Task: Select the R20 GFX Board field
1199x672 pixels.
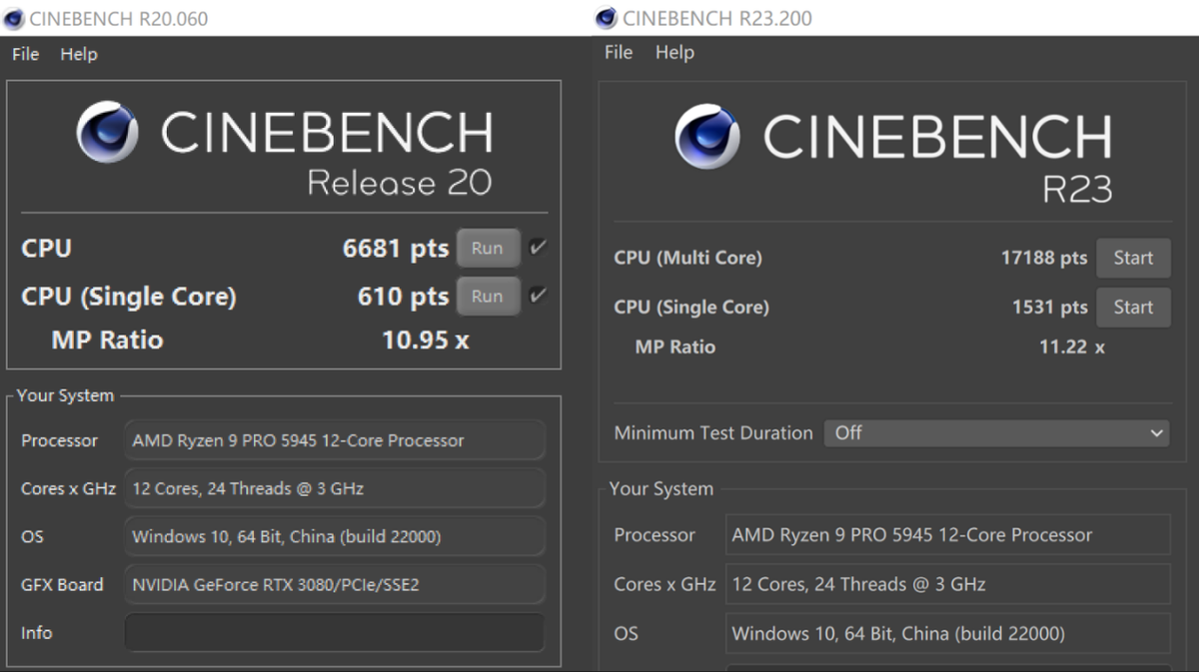Action: click(335, 585)
